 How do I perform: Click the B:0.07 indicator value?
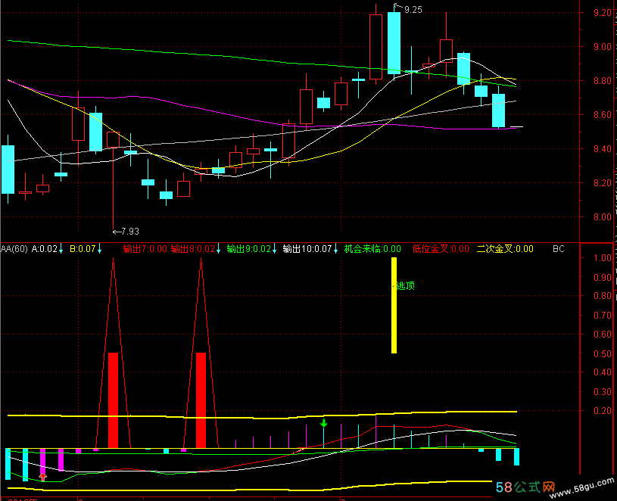pyautogui.click(x=83, y=248)
